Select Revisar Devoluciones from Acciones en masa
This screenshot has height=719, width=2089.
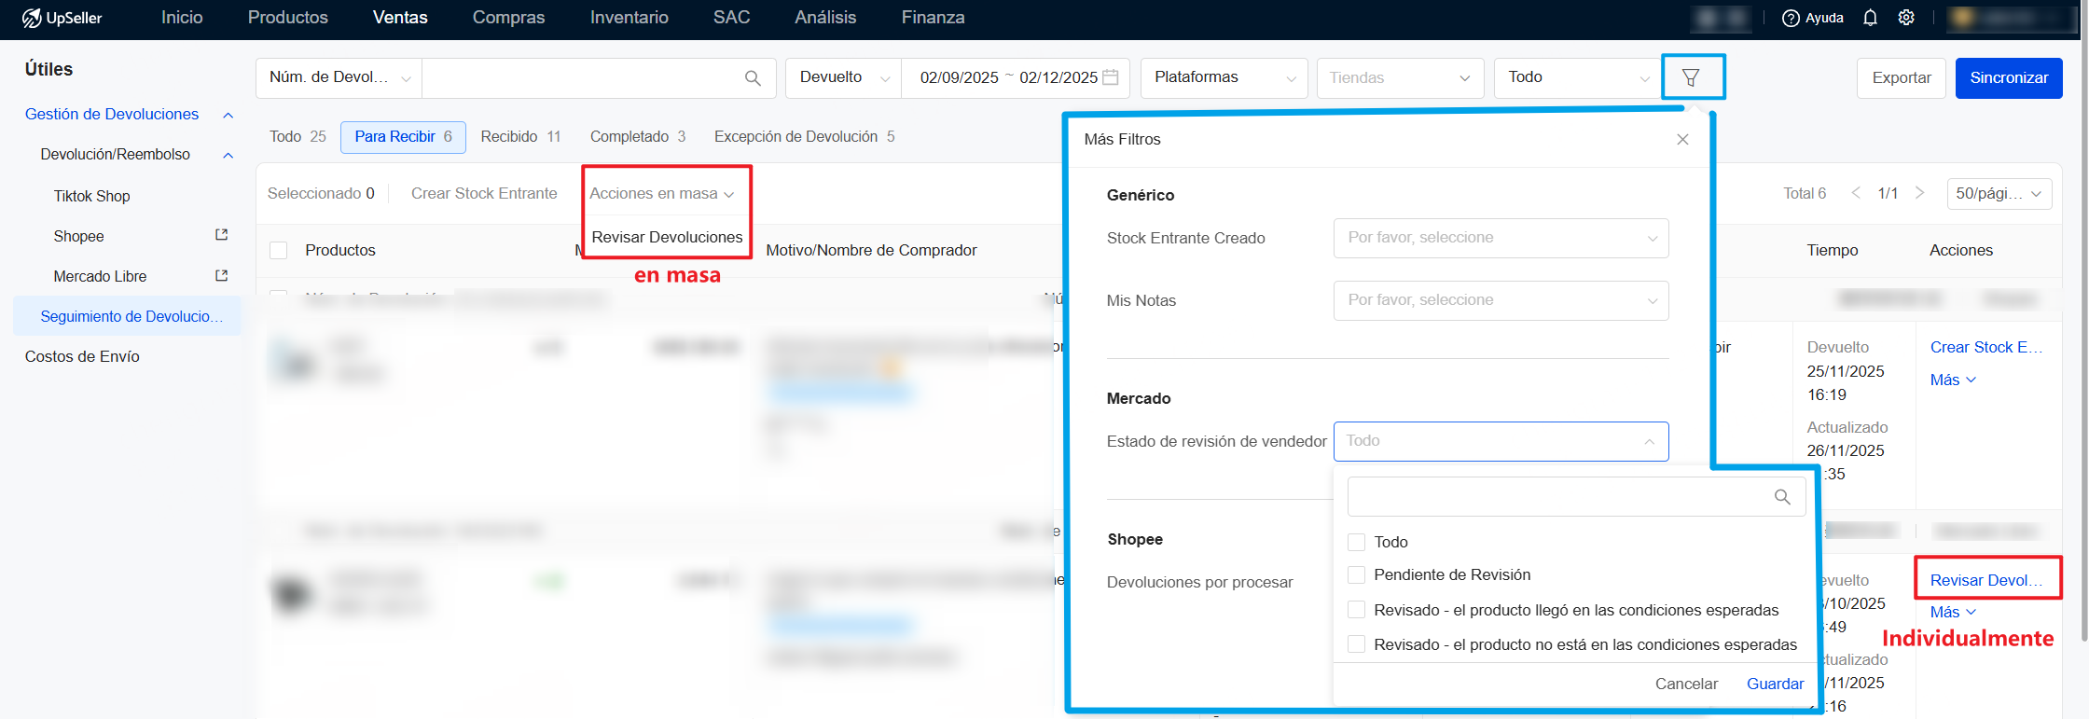[667, 237]
